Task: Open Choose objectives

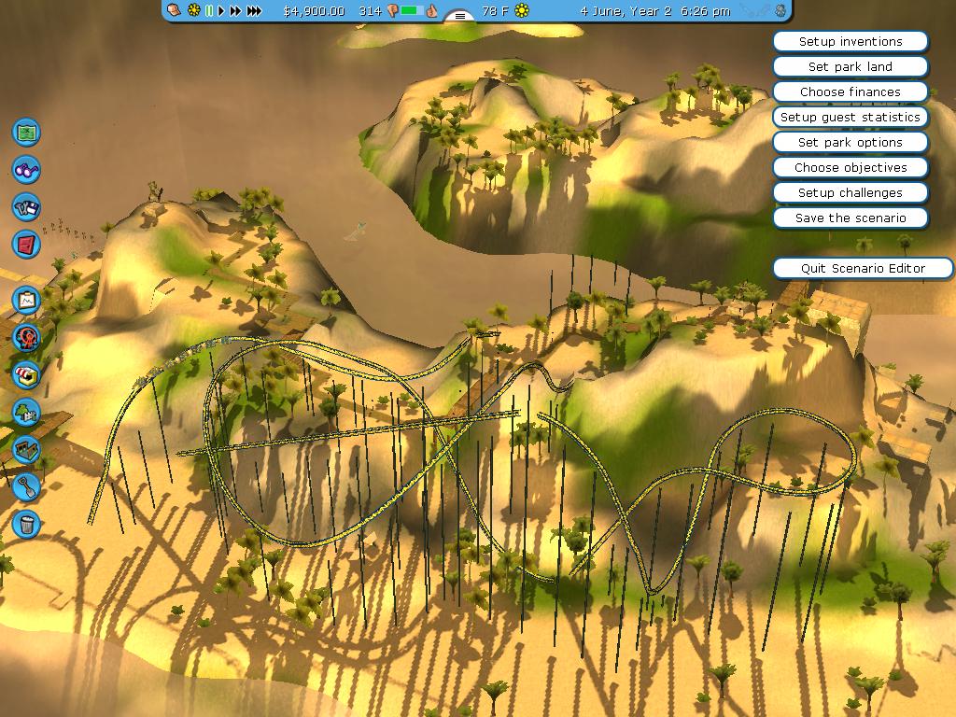Action: [x=851, y=167]
